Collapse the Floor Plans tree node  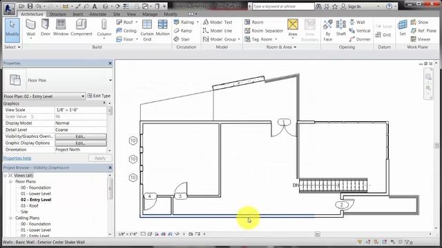point(11,182)
